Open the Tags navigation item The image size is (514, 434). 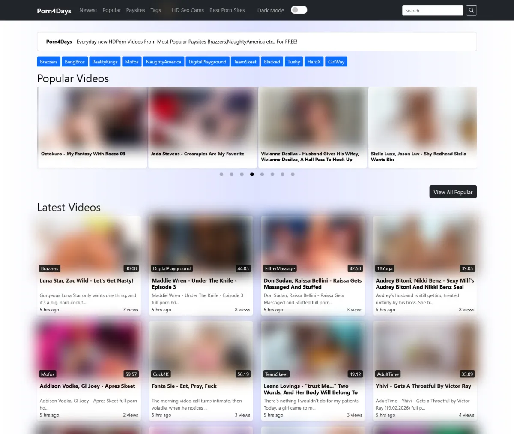(156, 10)
